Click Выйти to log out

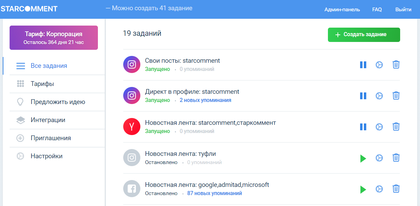(403, 10)
